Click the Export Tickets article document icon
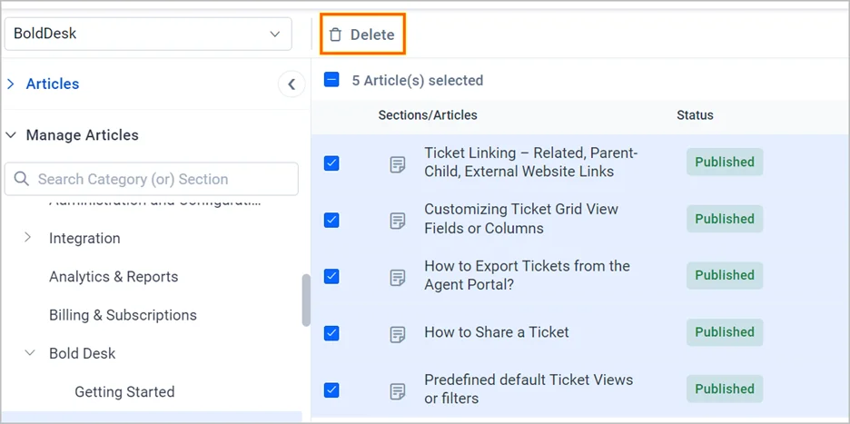This screenshot has width=850, height=424. tap(397, 277)
